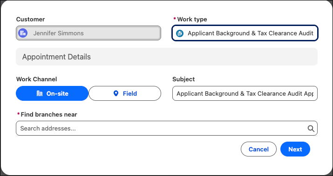The height and width of the screenshot is (176, 333).
Task: Cancel the appointment dialog
Action: 258,149
